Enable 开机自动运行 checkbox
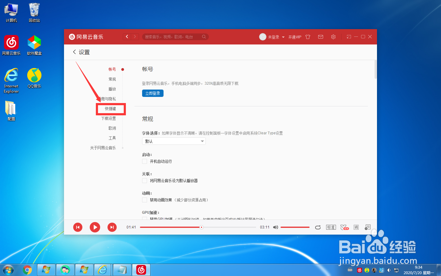Image resolution: width=441 pixels, height=276 pixels. tap(145, 161)
